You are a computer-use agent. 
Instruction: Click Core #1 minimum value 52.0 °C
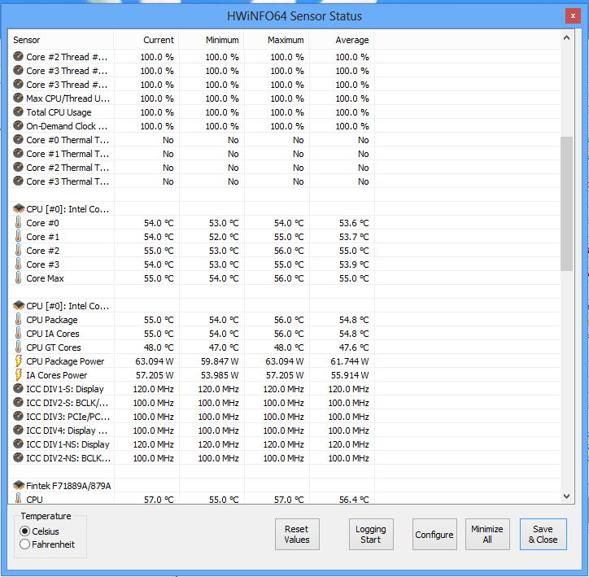pos(224,237)
